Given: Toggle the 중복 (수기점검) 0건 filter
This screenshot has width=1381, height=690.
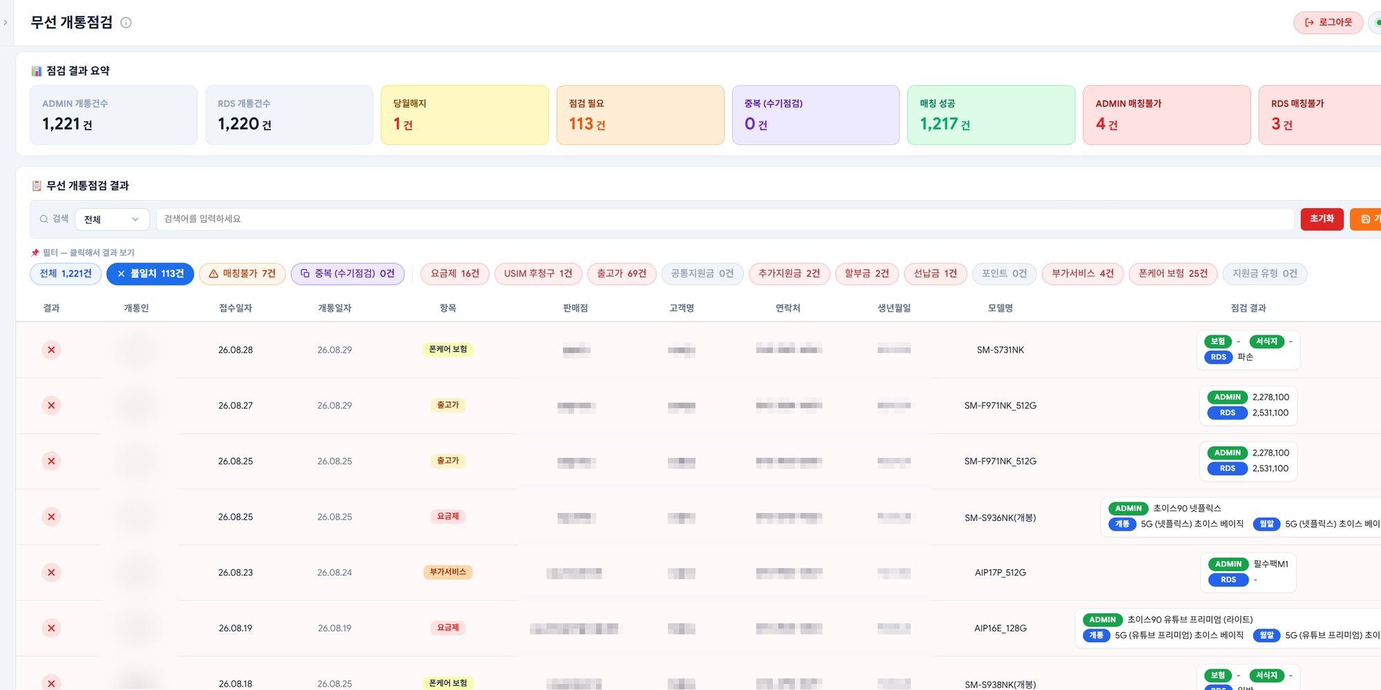Looking at the screenshot, I should pos(347,274).
